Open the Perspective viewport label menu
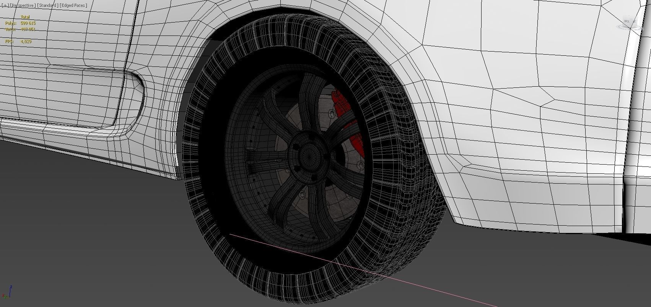651x307 pixels. point(23,5)
